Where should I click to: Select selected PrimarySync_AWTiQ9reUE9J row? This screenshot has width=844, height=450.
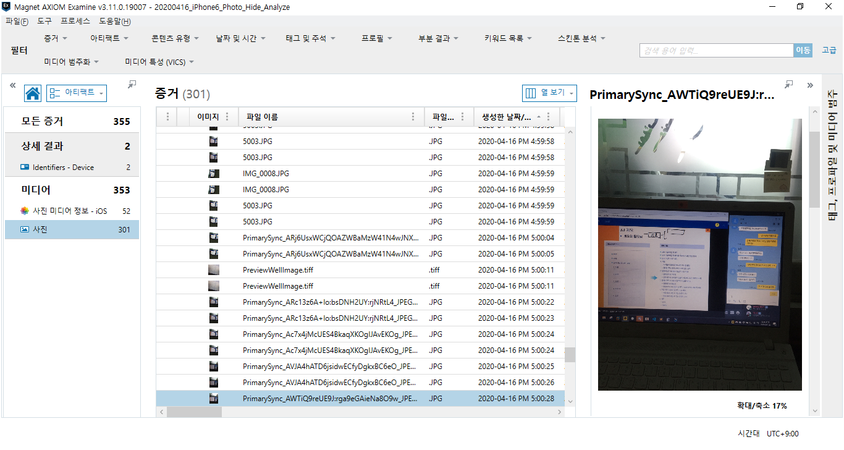360,398
